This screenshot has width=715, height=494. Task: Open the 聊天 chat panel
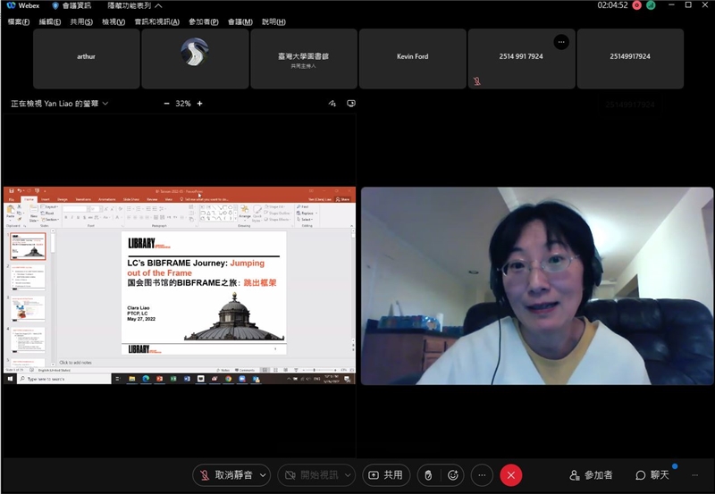(x=652, y=475)
